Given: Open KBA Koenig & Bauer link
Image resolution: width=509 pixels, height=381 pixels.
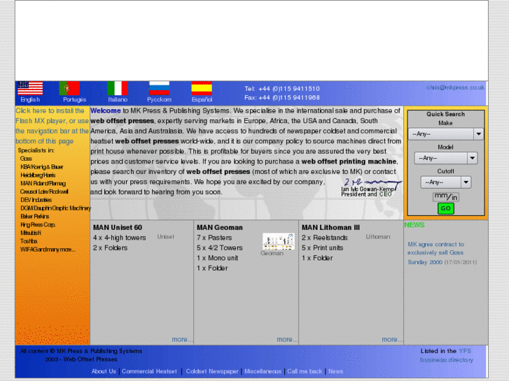Looking at the screenshot, I should pos(41,167).
